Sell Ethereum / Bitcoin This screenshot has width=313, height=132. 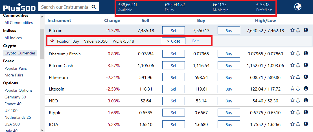(x=174, y=54)
